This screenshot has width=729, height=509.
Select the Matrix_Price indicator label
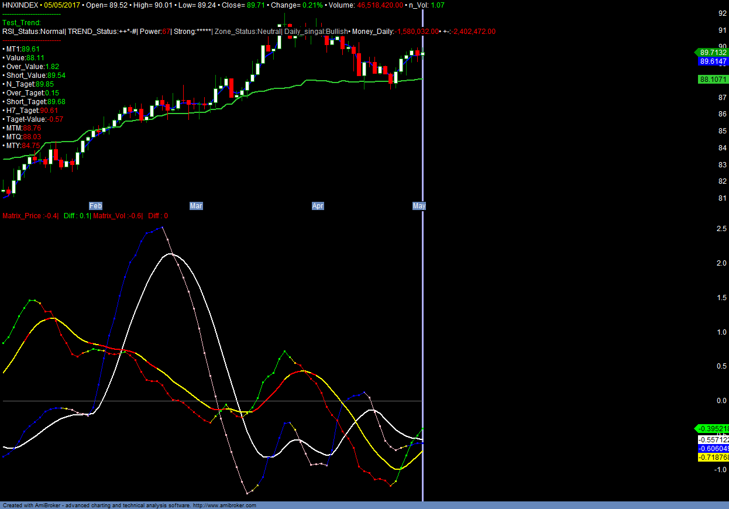[30, 216]
